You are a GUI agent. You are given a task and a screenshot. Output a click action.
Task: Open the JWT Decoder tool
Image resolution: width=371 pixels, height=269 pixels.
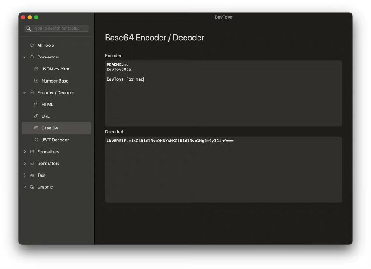pos(55,140)
